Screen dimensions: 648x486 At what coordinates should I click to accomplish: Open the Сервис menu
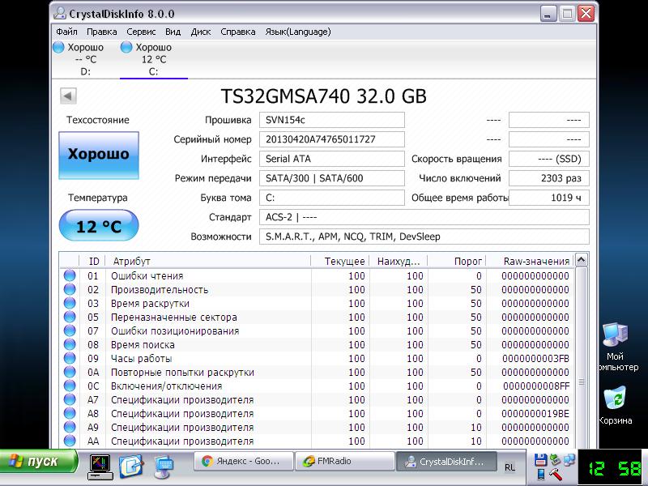pyautogui.click(x=142, y=32)
